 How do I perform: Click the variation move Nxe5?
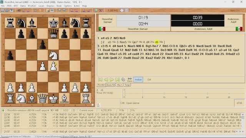[x=123, y=42]
